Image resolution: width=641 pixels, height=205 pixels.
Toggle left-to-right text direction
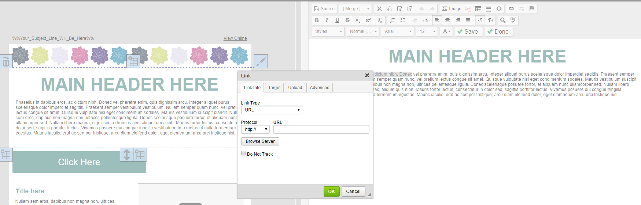480,20
